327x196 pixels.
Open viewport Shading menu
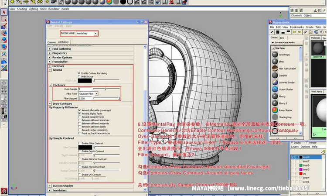[x=22, y=9]
